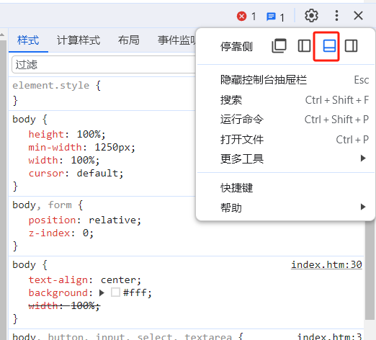This screenshot has height=340, width=376.
Task: Focus the 过滤 filter input field
Action: (x=104, y=65)
